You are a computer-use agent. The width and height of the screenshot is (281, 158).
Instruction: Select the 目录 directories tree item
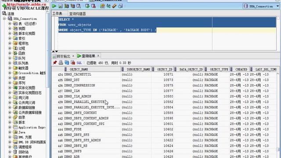pyautogui.click(x=22, y=118)
